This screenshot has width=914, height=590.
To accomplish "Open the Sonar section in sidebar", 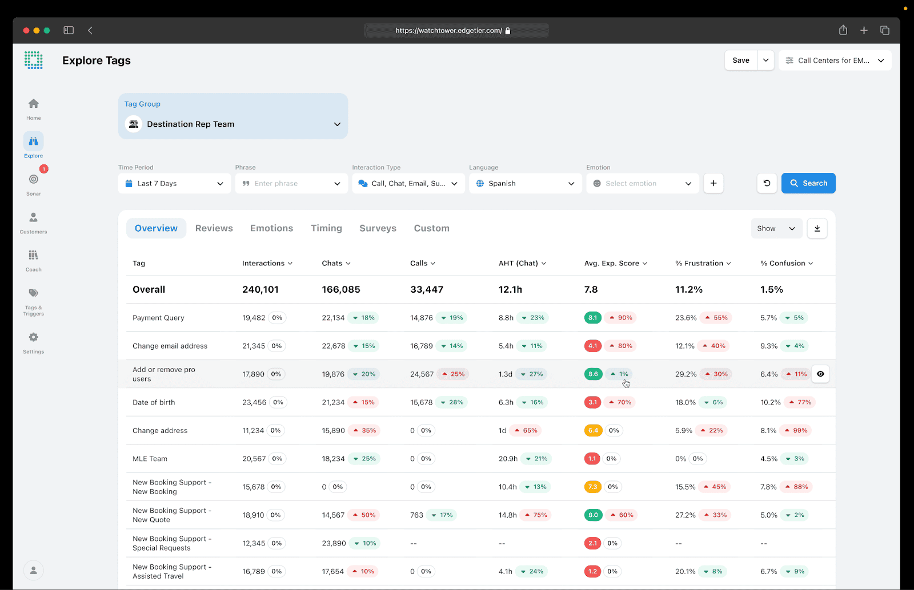I will [x=34, y=179].
